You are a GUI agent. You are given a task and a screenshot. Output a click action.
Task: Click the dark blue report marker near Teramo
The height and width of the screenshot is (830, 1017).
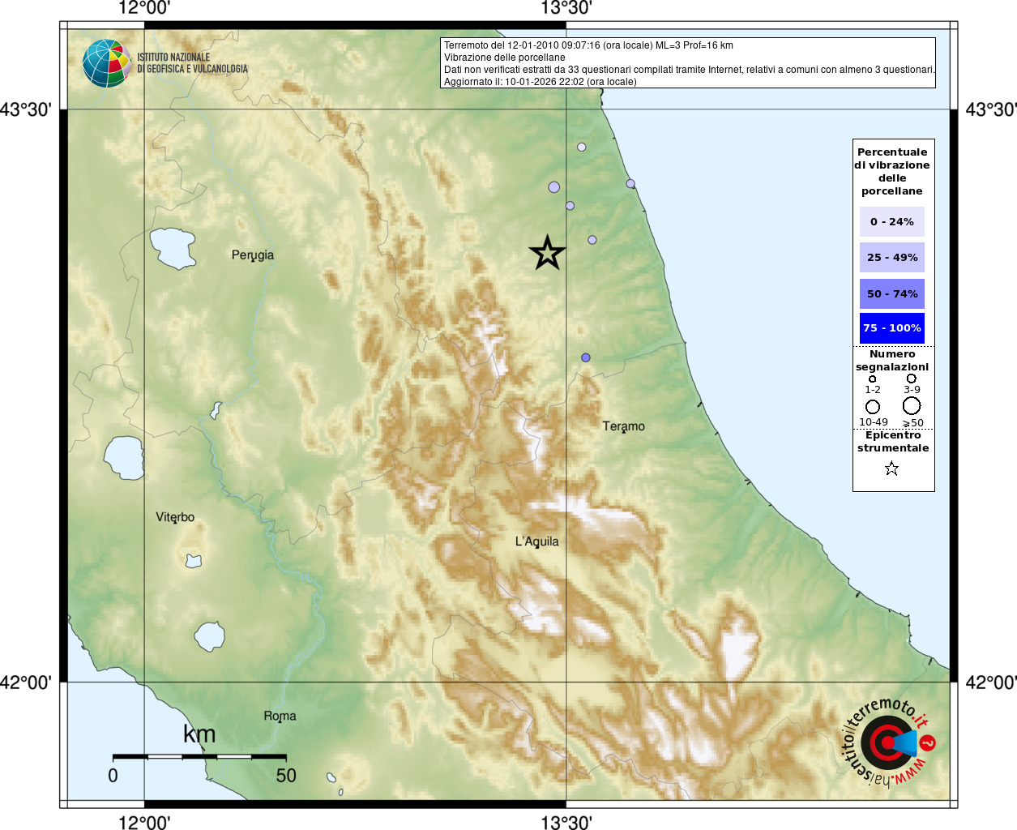click(x=586, y=357)
